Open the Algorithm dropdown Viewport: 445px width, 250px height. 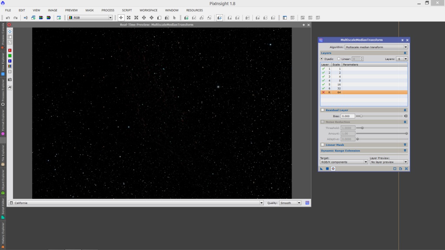pos(376,47)
